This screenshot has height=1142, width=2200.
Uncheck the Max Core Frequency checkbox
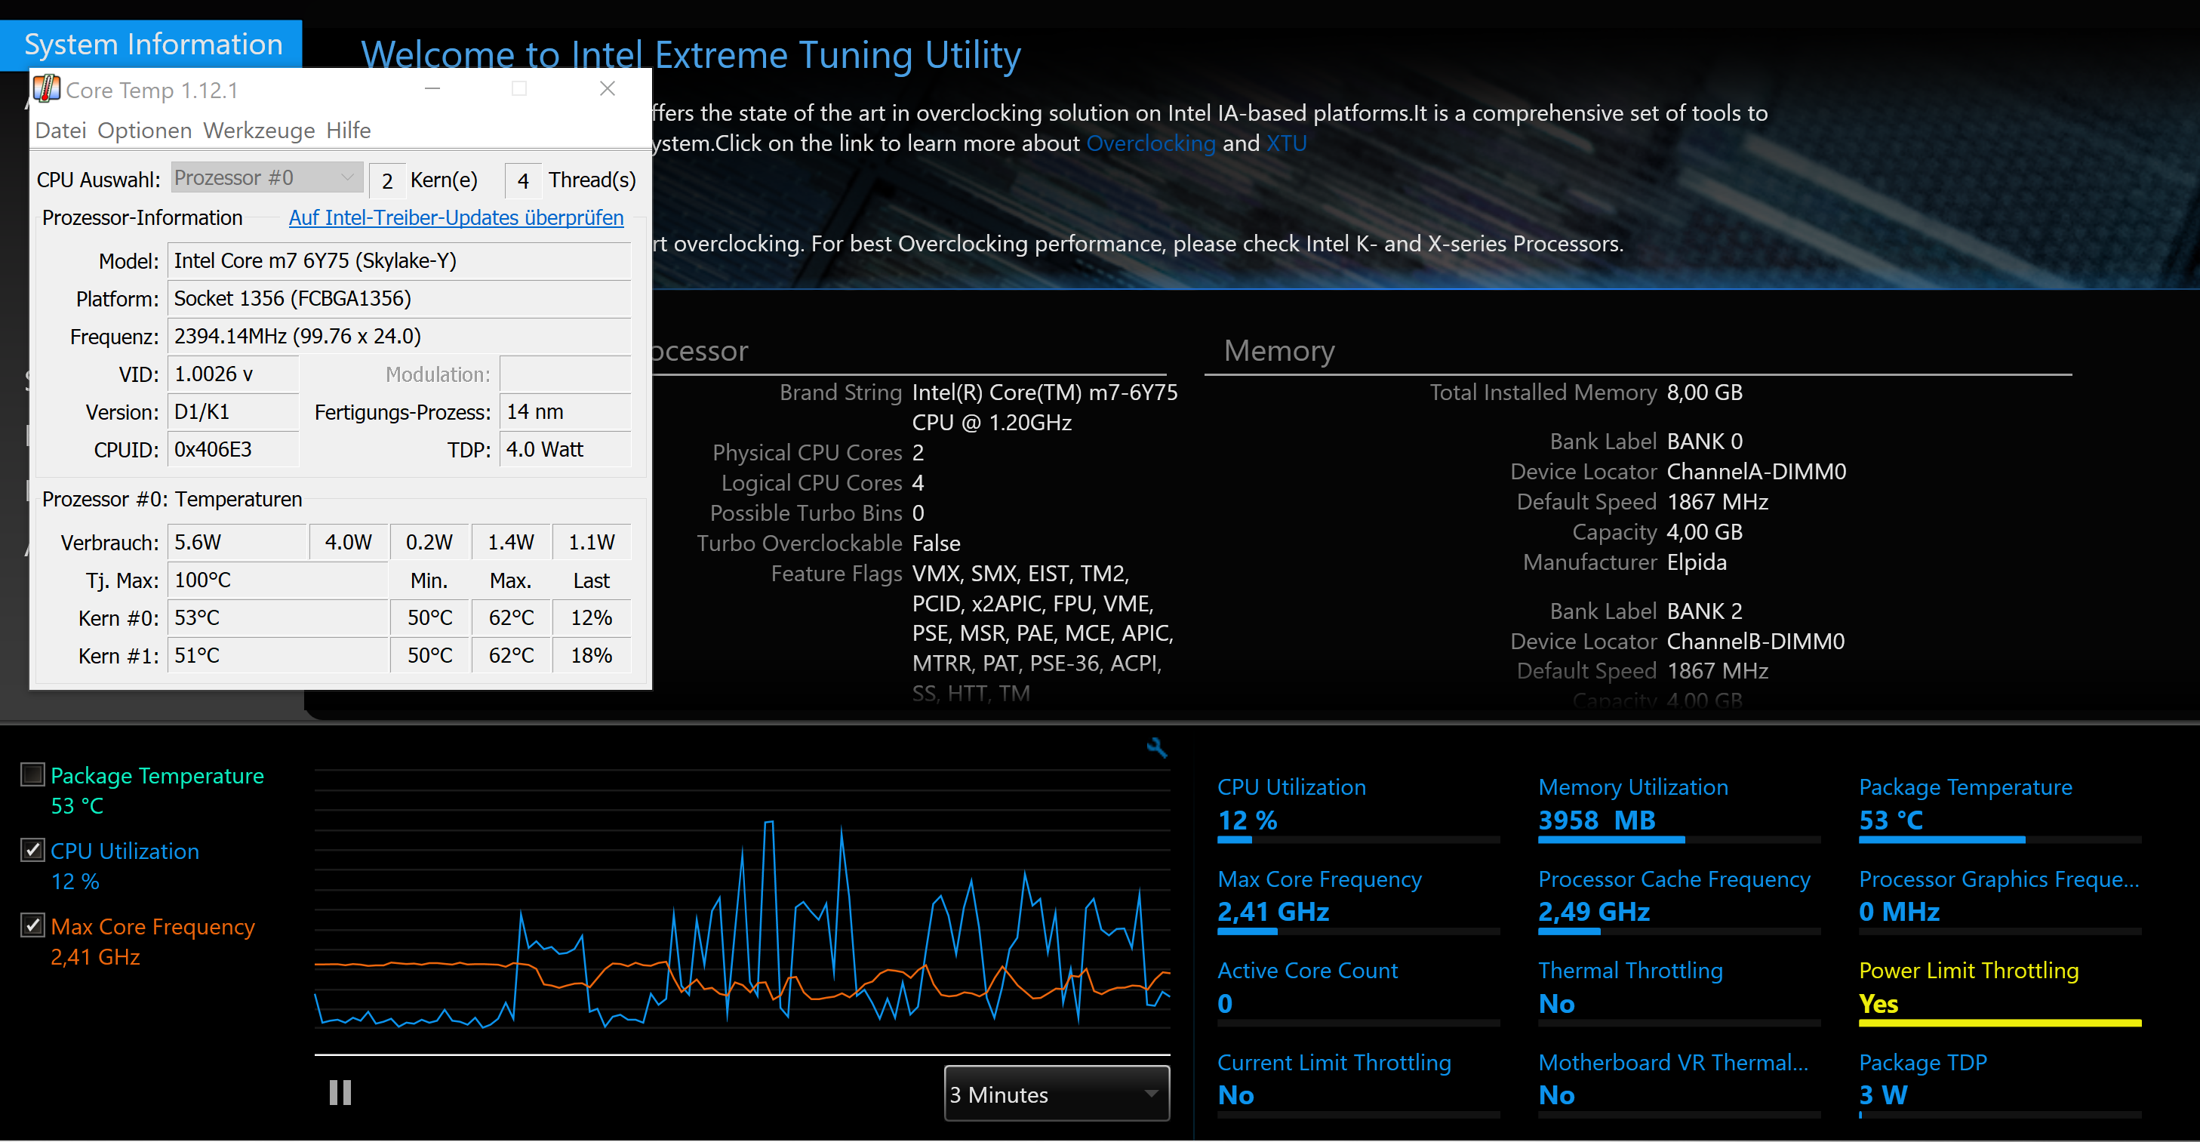(x=32, y=925)
